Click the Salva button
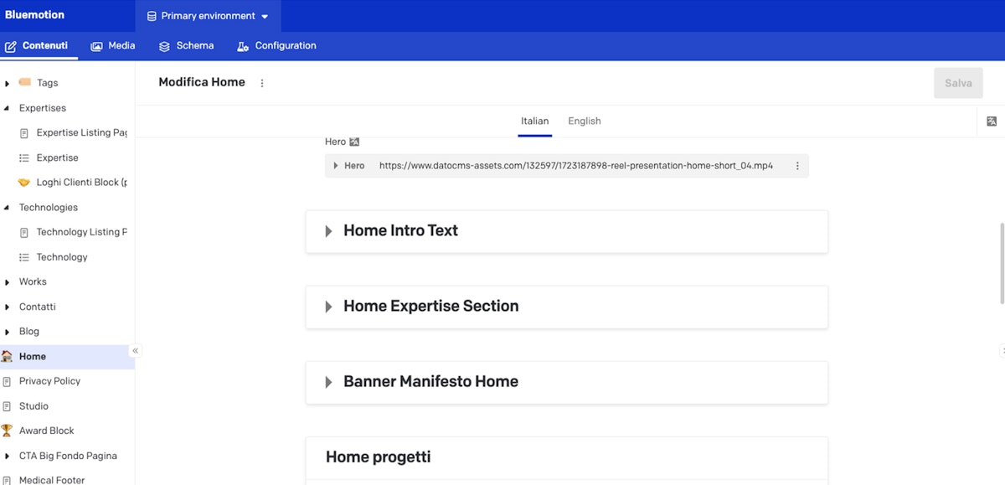Image resolution: width=1005 pixels, height=485 pixels. [x=958, y=83]
